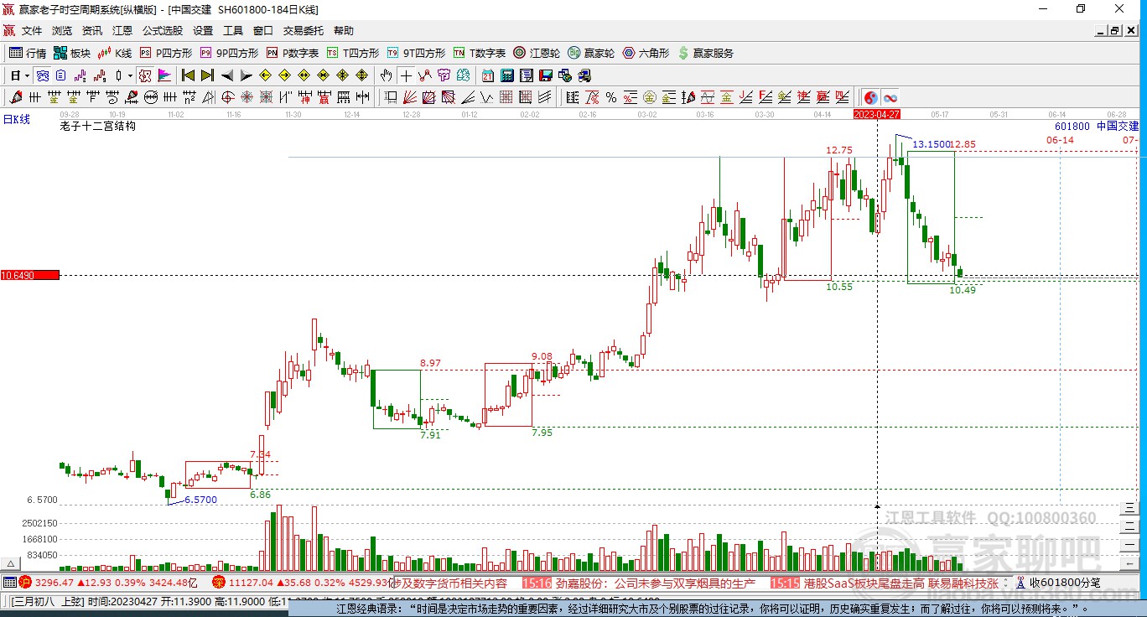Open the P四方形 square tool
This screenshot has height=617, width=1147.
(165, 53)
